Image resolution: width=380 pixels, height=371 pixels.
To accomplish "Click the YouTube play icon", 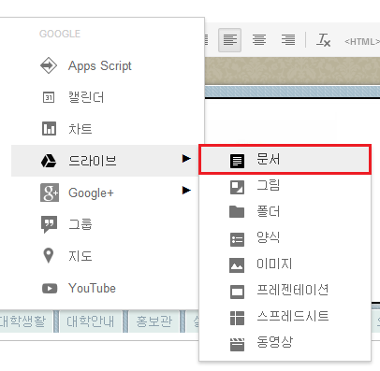I will click(50, 288).
